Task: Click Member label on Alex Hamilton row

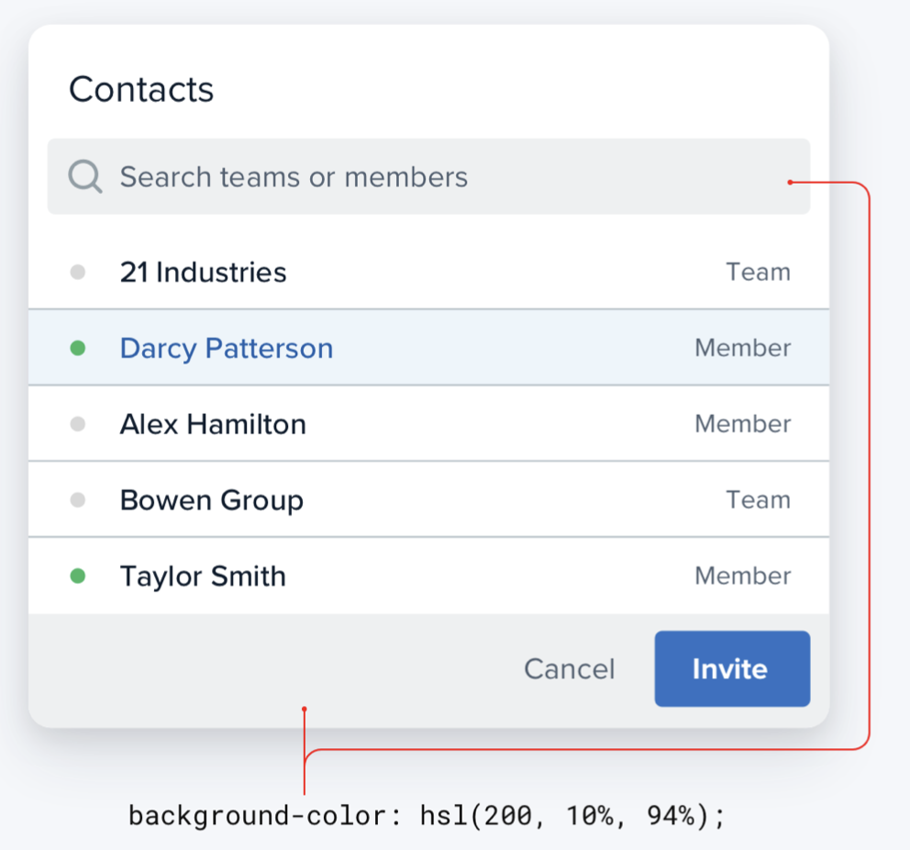Action: [x=743, y=424]
